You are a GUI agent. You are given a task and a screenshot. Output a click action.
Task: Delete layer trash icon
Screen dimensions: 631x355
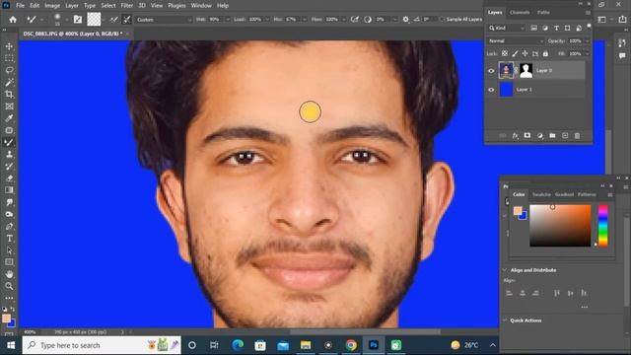click(x=577, y=136)
